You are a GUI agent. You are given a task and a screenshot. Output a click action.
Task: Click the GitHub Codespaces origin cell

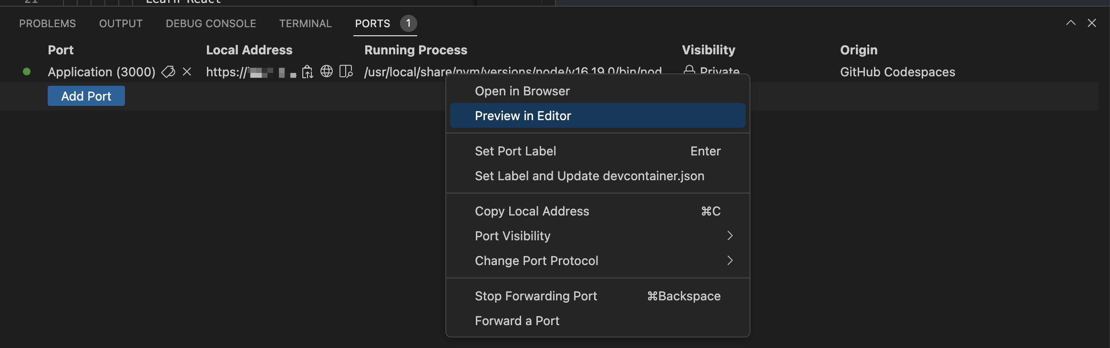(x=897, y=72)
